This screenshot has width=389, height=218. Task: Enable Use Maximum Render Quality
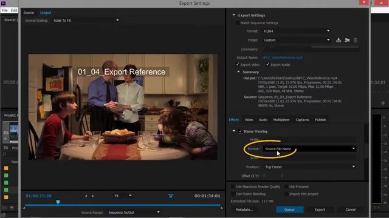233,187
